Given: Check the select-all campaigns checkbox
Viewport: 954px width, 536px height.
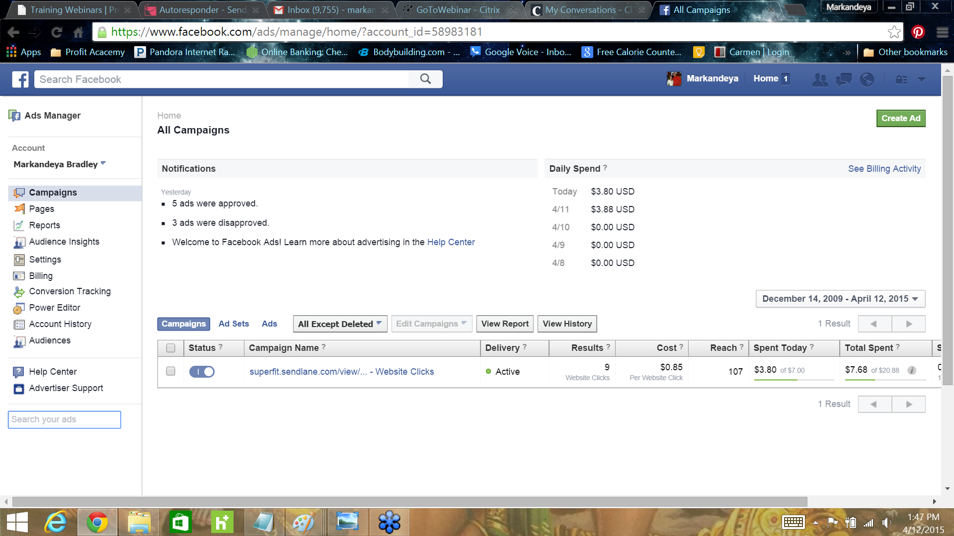Looking at the screenshot, I should (x=170, y=348).
